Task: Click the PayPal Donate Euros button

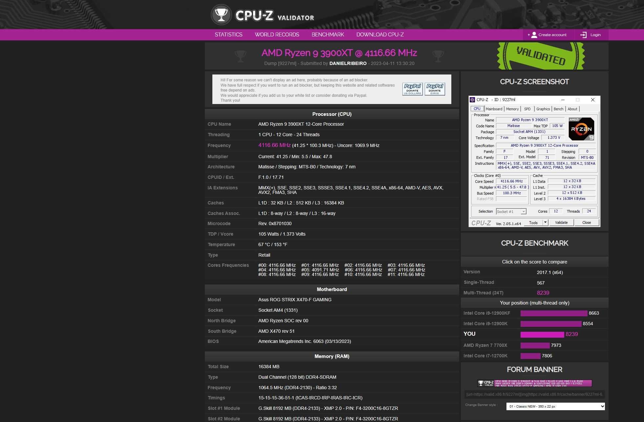Action: pyautogui.click(x=435, y=89)
